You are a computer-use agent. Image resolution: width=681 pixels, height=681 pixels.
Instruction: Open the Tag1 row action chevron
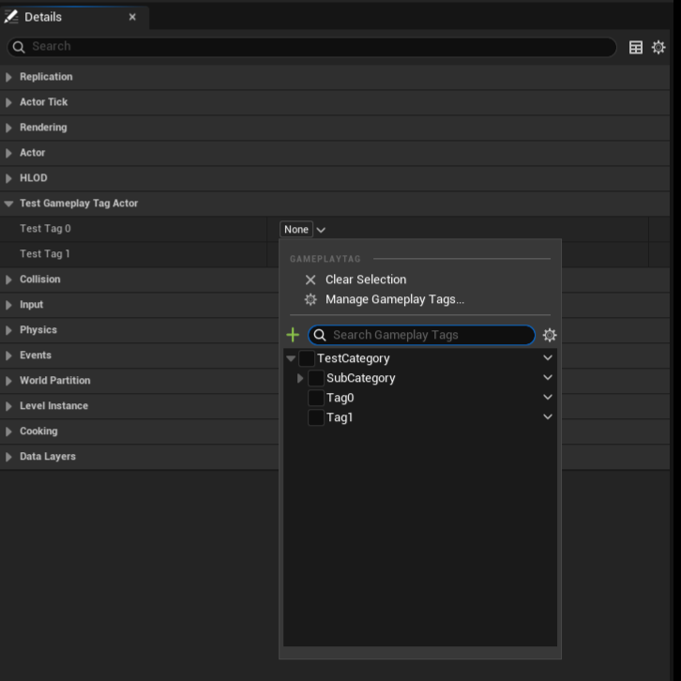pos(548,416)
